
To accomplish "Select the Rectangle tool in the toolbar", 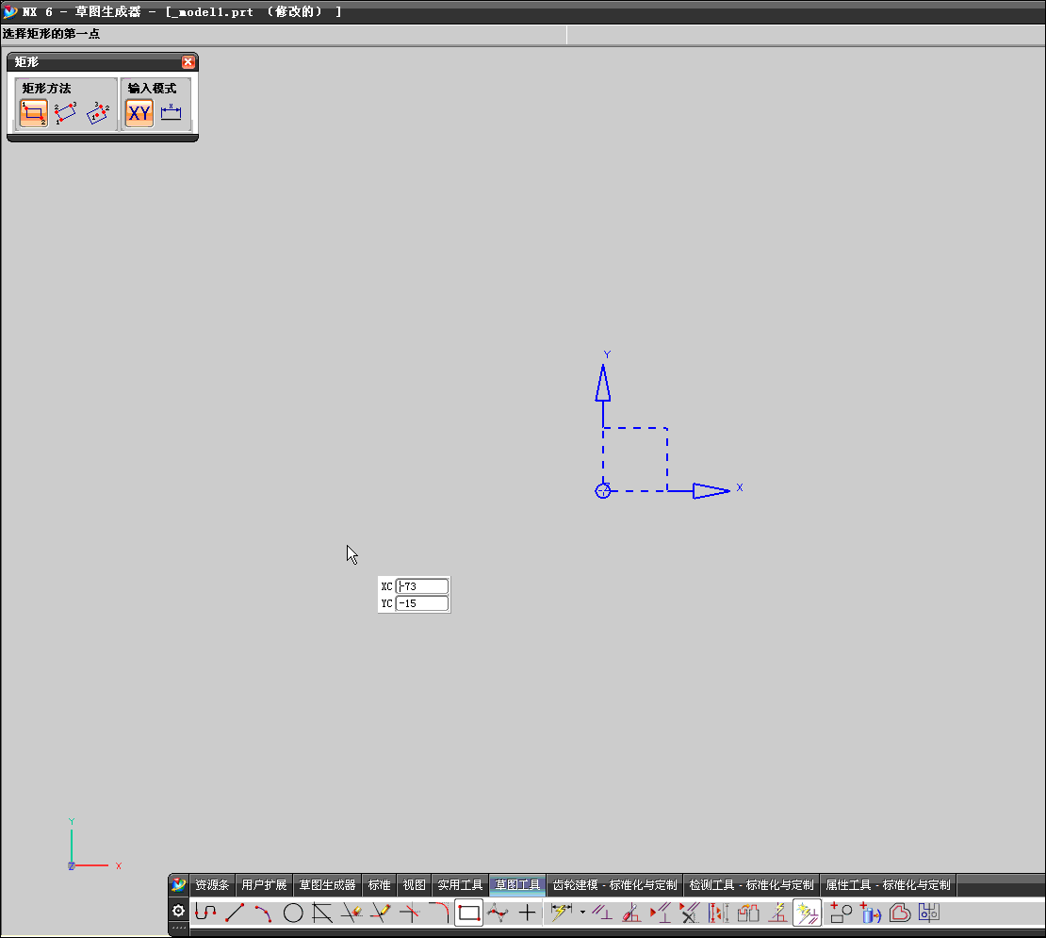I will point(468,913).
